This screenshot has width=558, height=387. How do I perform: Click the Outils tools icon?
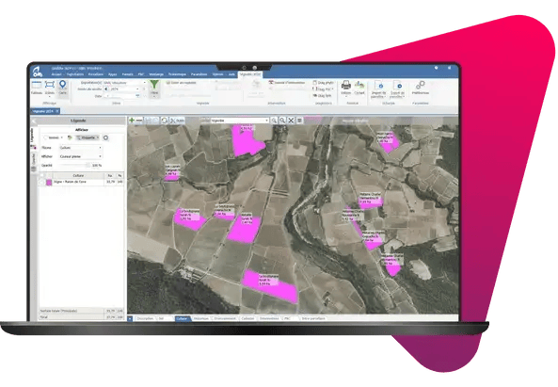[177, 121]
